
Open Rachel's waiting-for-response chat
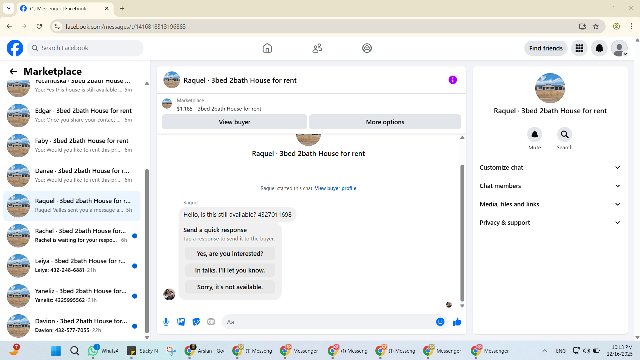72,235
